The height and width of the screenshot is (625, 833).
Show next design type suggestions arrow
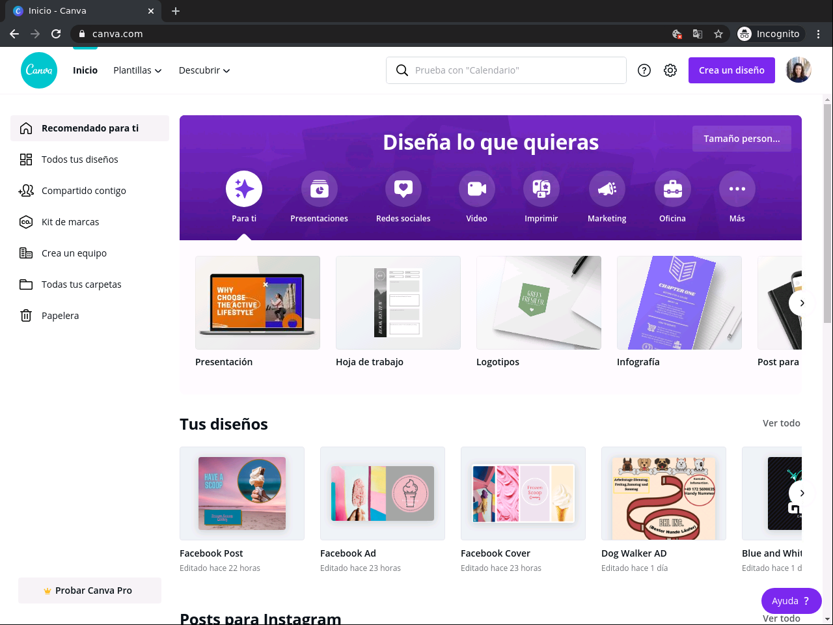pyautogui.click(x=802, y=303)
